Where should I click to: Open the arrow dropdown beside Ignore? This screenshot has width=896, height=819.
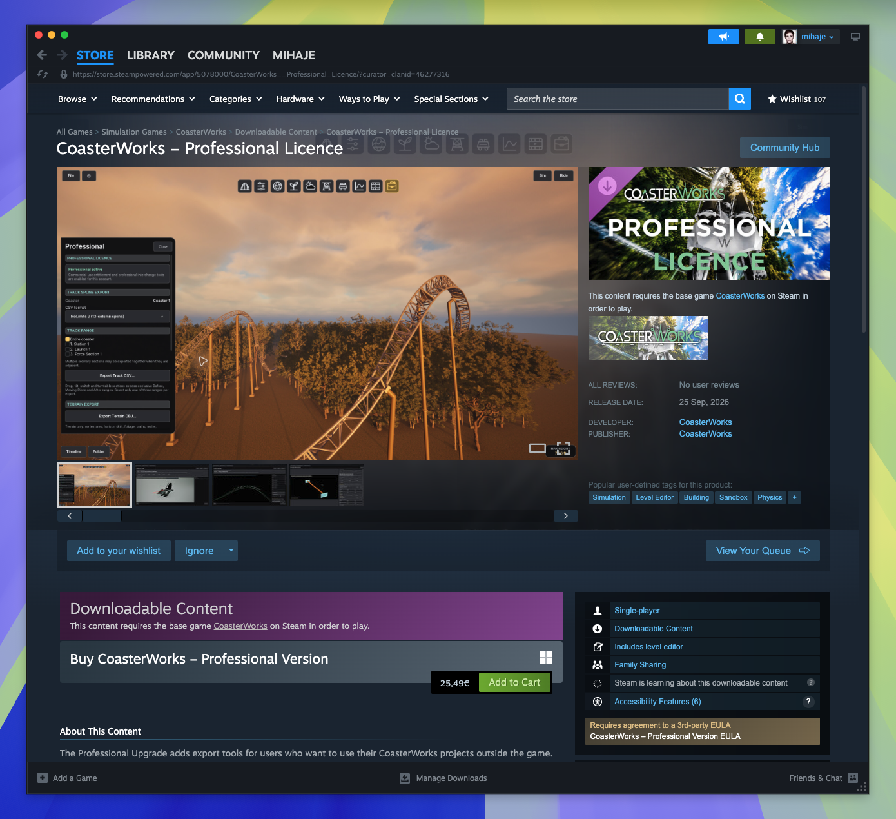231,551
